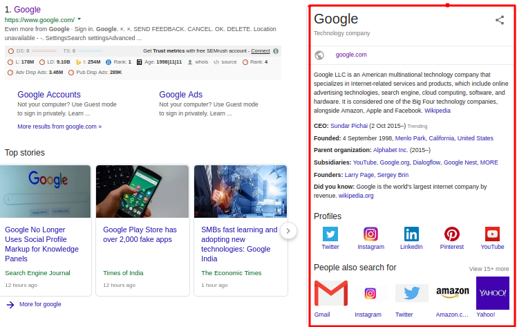Click the share icon in knowledge panel
The image size is (517, 327).
(500, 20)
